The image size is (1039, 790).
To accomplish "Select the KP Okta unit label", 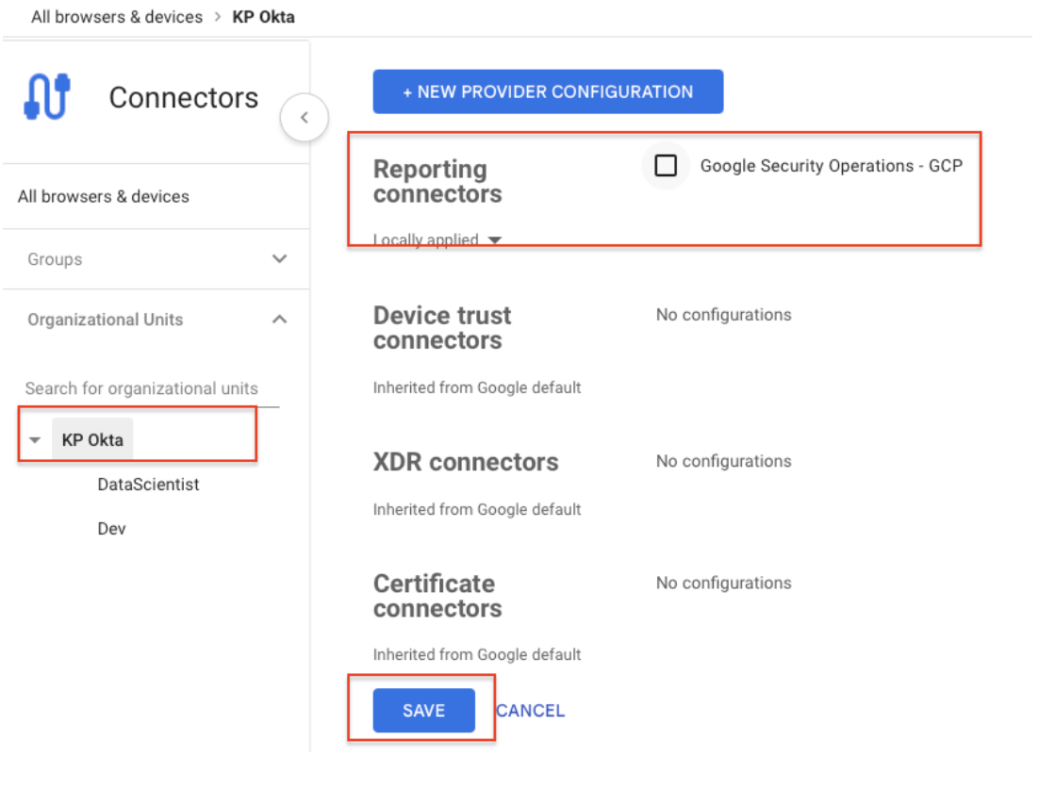I will coord(92,438).
